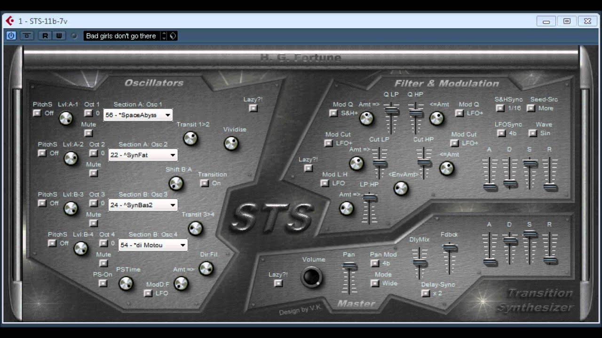This screenshot has width=602, height=338.
Task: Toggle Lazy?! in Master section
Action: coord(278,283)
